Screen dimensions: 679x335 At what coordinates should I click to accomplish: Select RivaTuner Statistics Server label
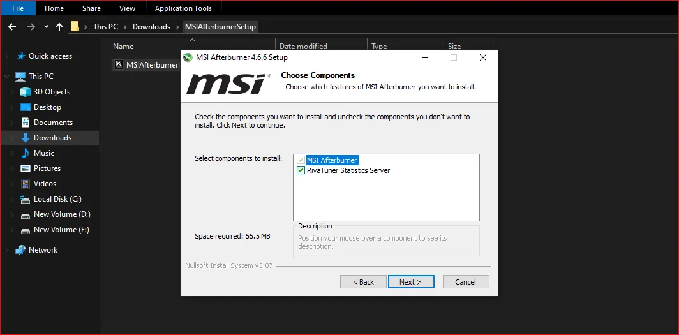click(348, 170)
